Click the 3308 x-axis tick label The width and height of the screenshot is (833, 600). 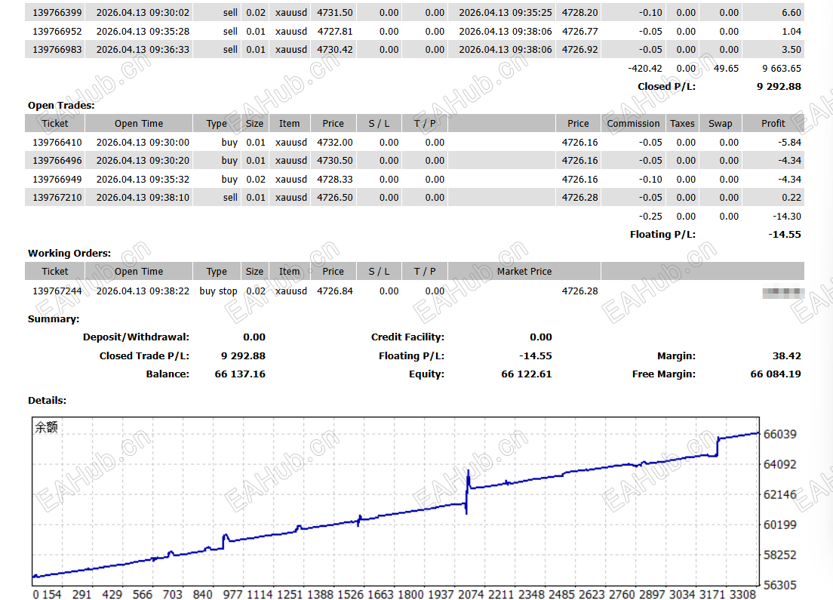pyautogui.click(x=742, y=595)
